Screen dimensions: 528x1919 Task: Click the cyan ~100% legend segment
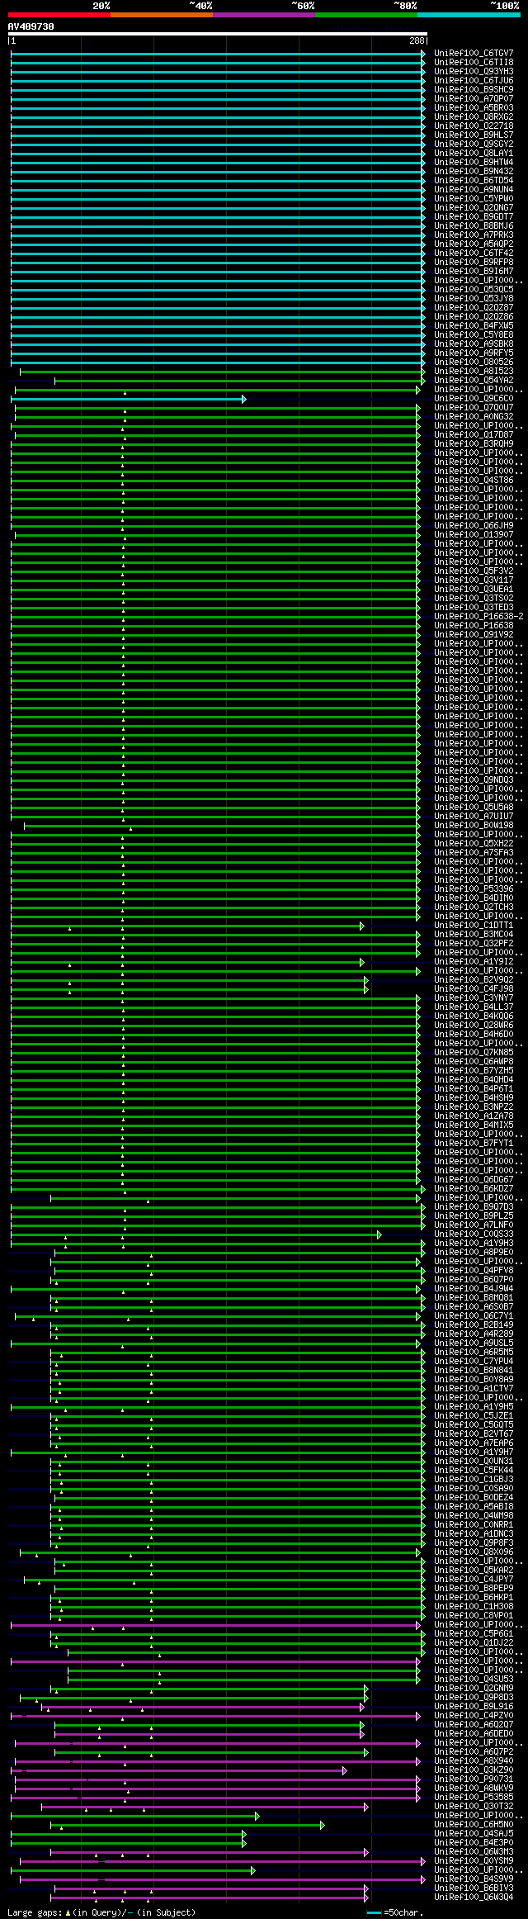[x=469, y=15]
